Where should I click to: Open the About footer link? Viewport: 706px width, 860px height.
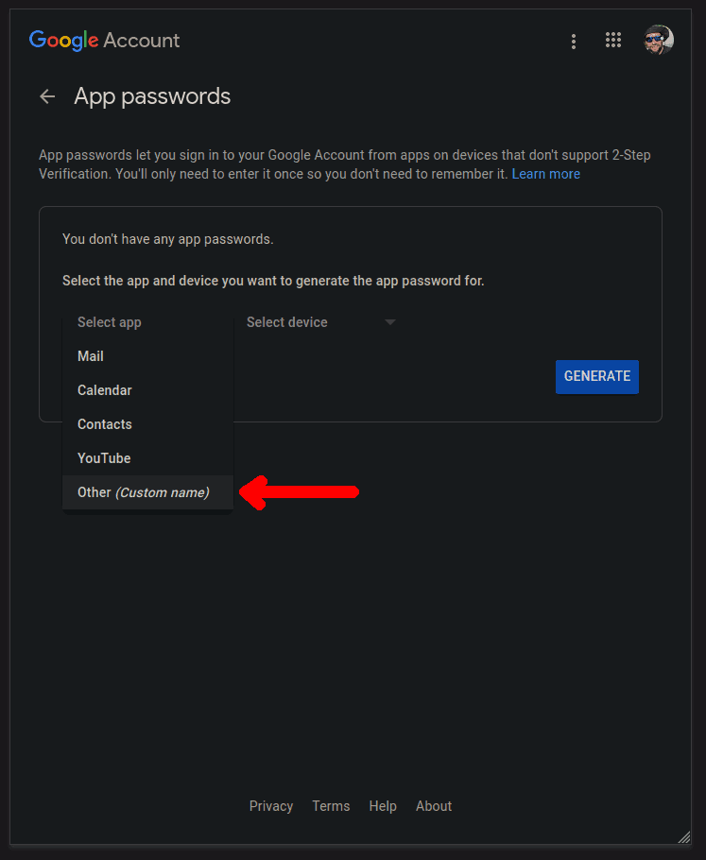click(434, 806)
